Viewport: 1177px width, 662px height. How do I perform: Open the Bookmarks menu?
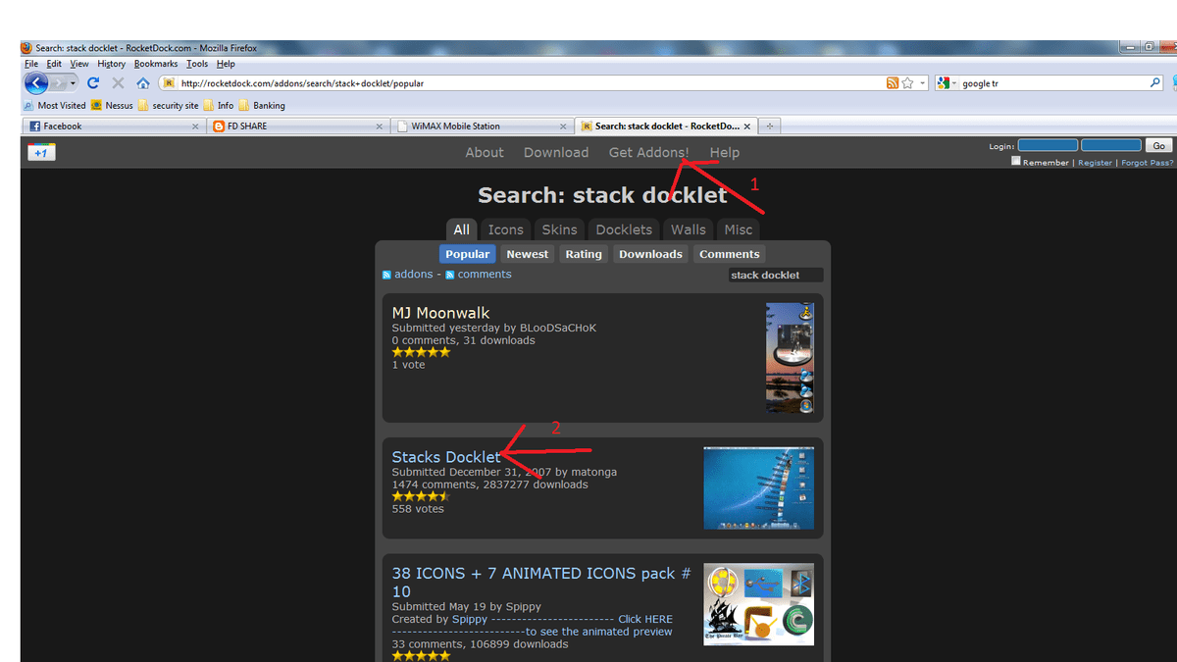155,63
